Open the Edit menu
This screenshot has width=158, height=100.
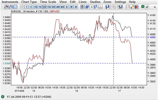click(73, 2)
